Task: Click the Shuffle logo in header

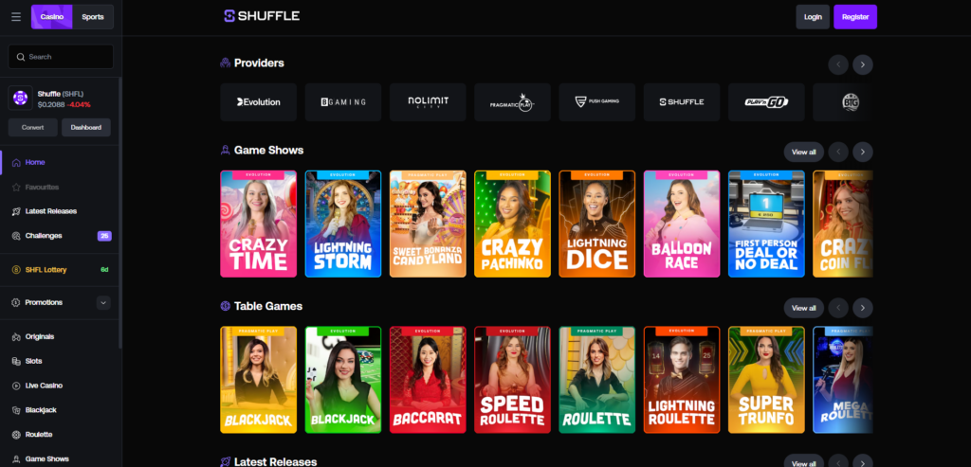Action: 262,16
